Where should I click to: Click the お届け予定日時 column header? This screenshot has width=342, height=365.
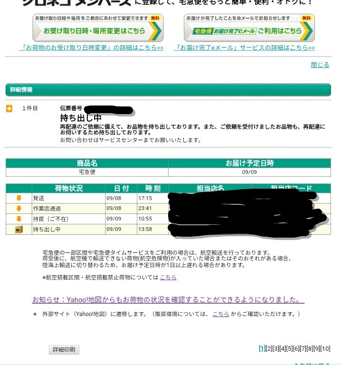point(249,163)
